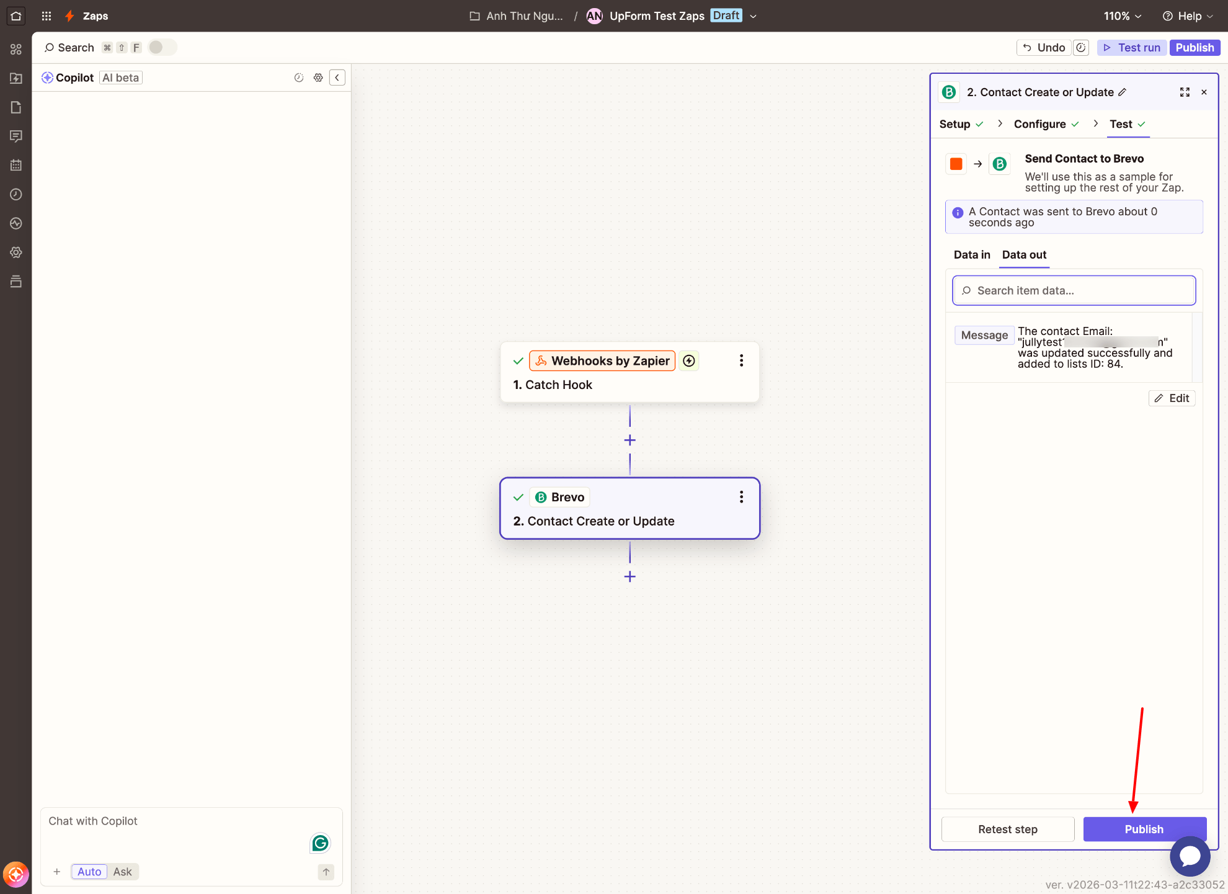Open Copilot settings gear icon

coord(318,78)
